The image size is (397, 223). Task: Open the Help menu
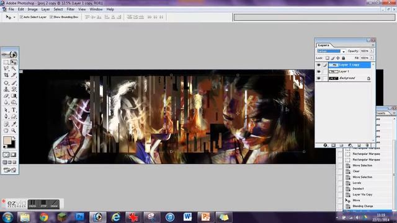[x=110, y=9]
